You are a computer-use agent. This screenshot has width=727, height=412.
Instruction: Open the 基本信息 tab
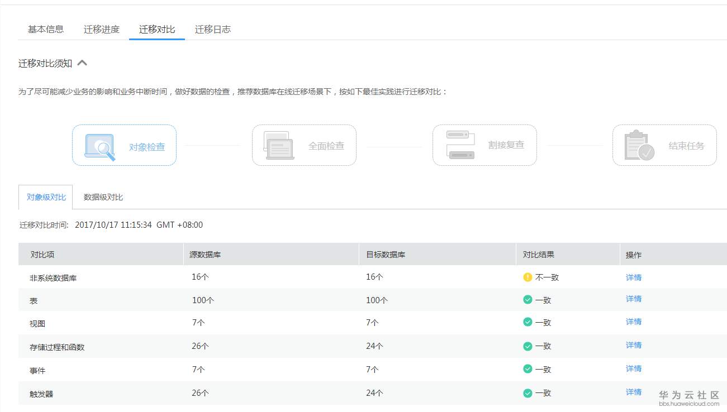tap(46, 30)
